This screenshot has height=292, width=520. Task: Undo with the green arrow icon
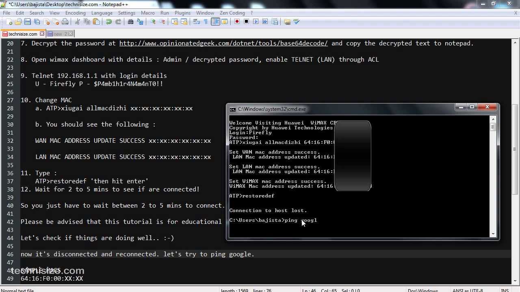[109, 21]
